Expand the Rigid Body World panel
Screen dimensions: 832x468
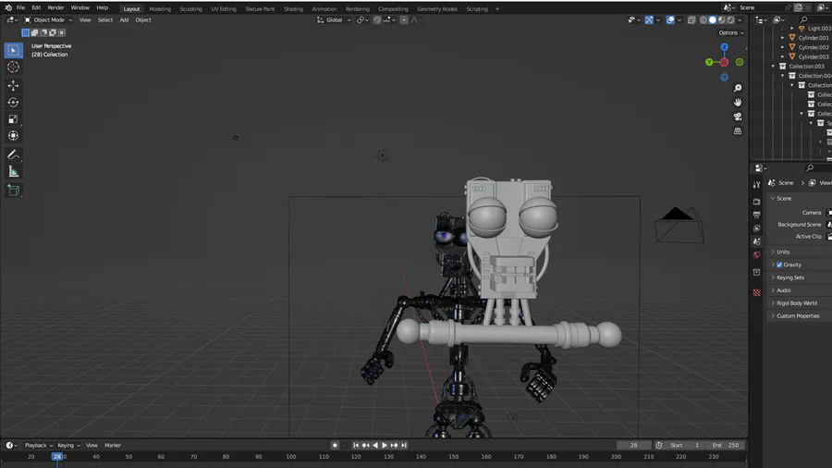pos(797,303)
